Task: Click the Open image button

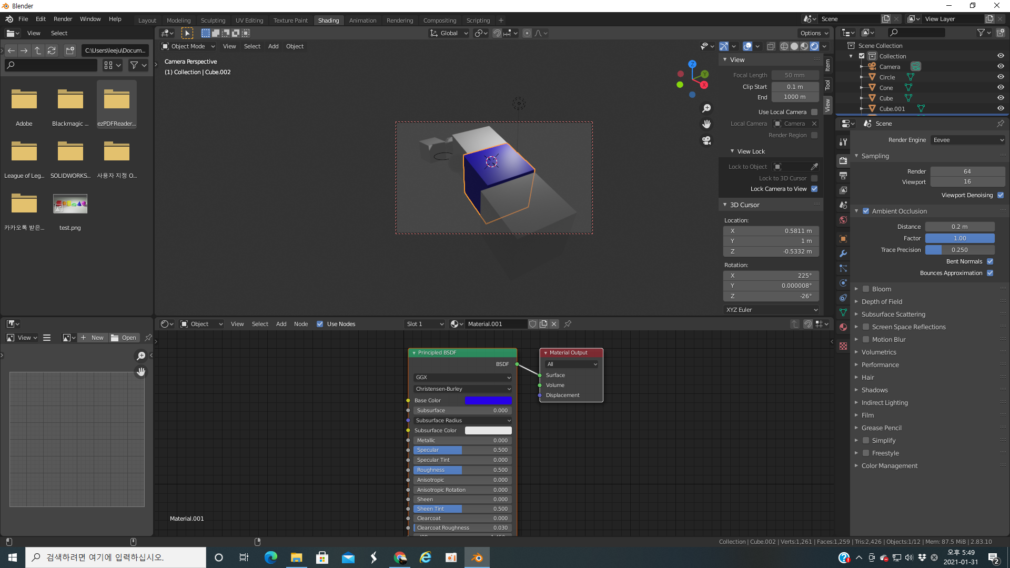Action: coord(124,338)
